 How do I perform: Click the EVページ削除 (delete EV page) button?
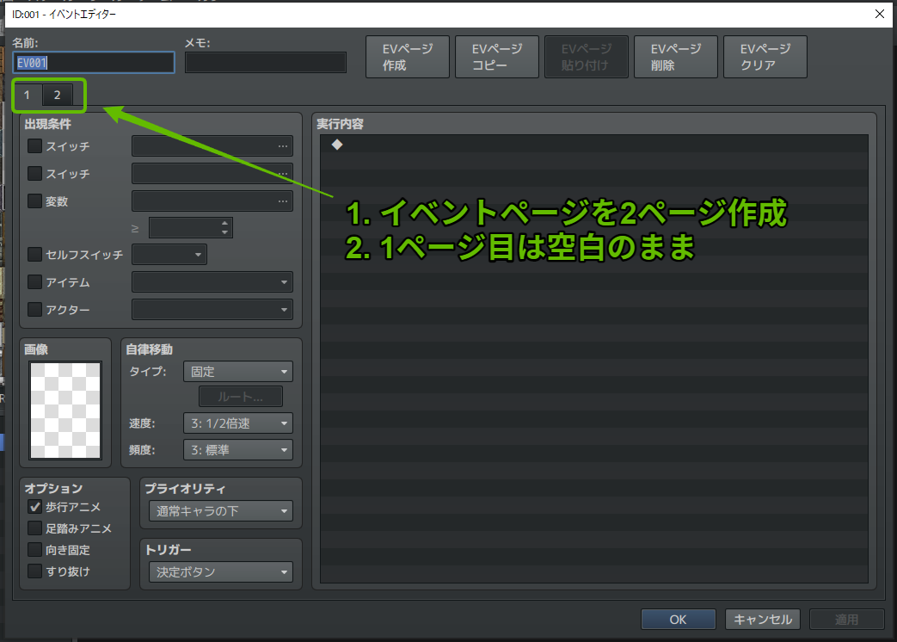point(675,56)
